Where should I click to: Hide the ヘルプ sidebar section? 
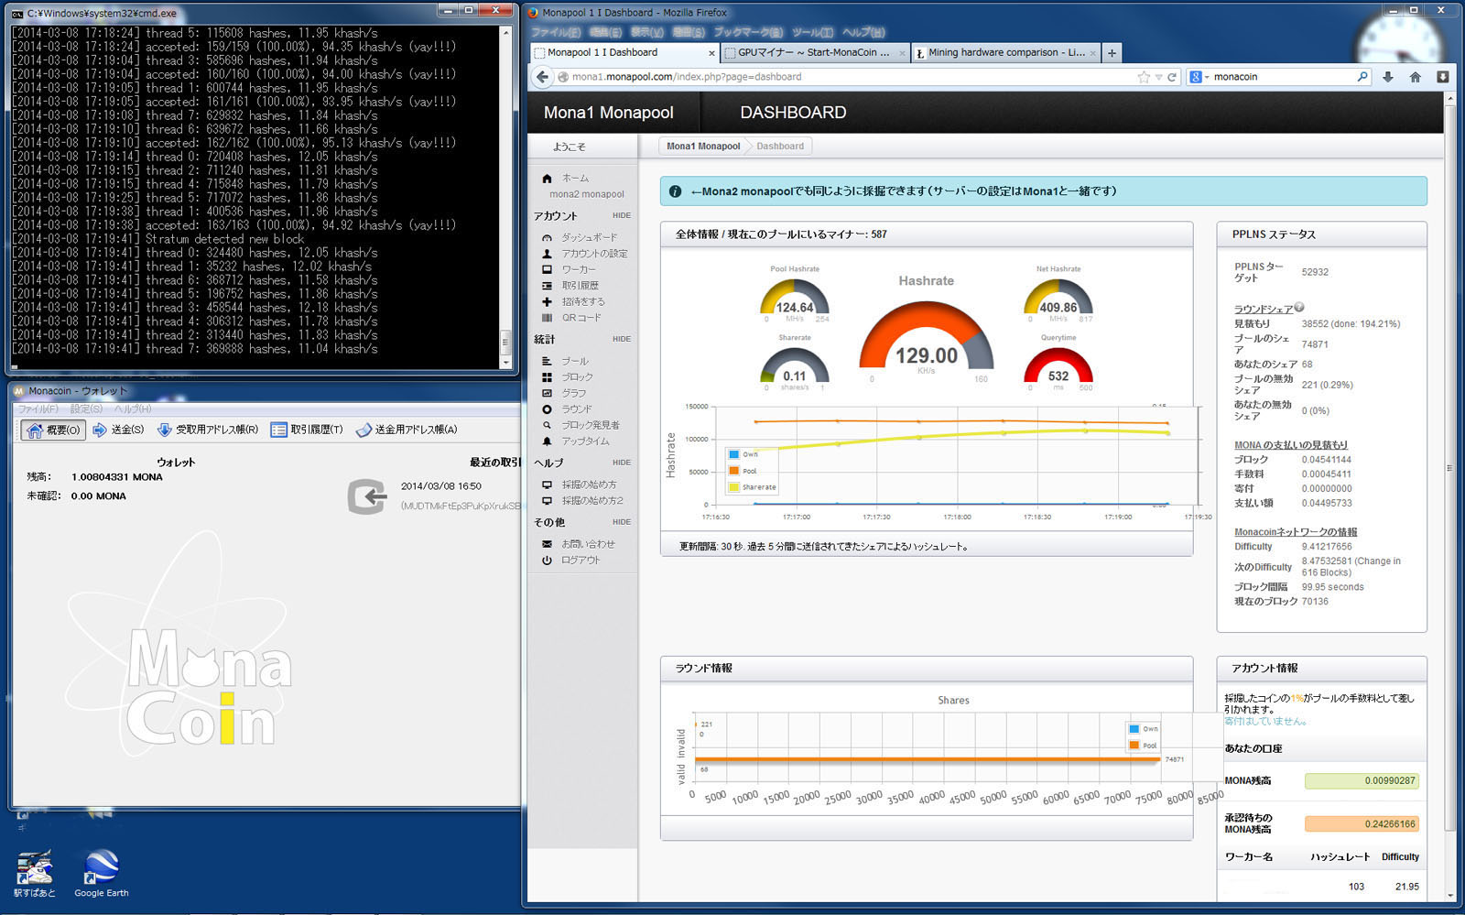pos(622,463)
